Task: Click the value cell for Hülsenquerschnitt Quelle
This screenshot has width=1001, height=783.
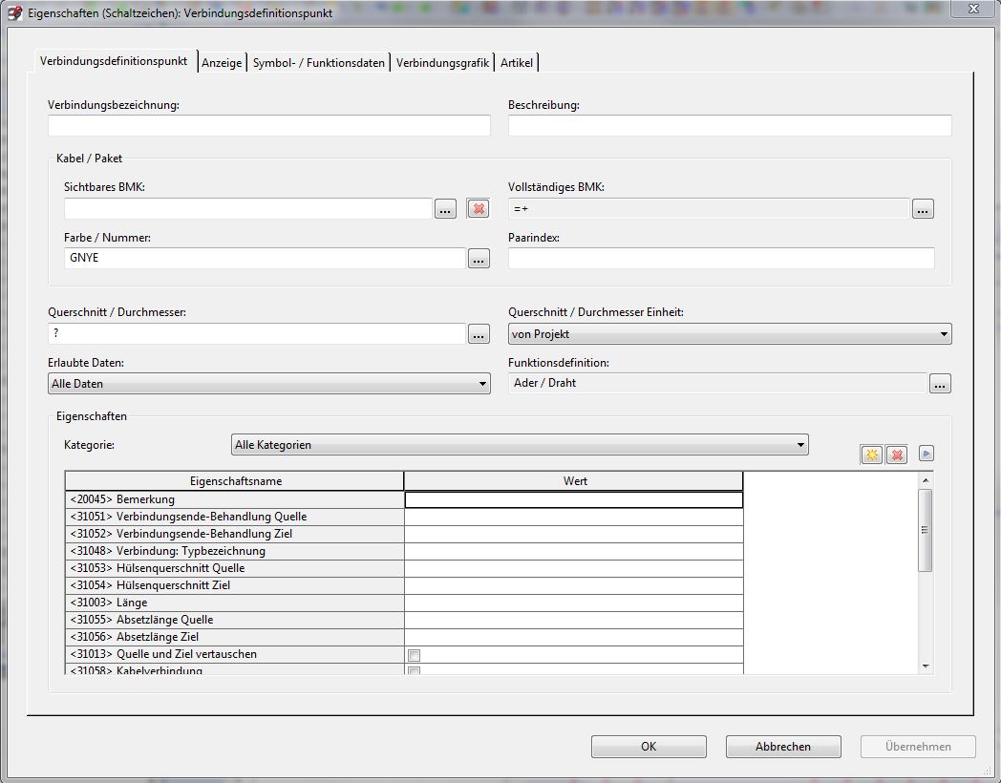Action: pyautogui.click(x=574, y=568)
